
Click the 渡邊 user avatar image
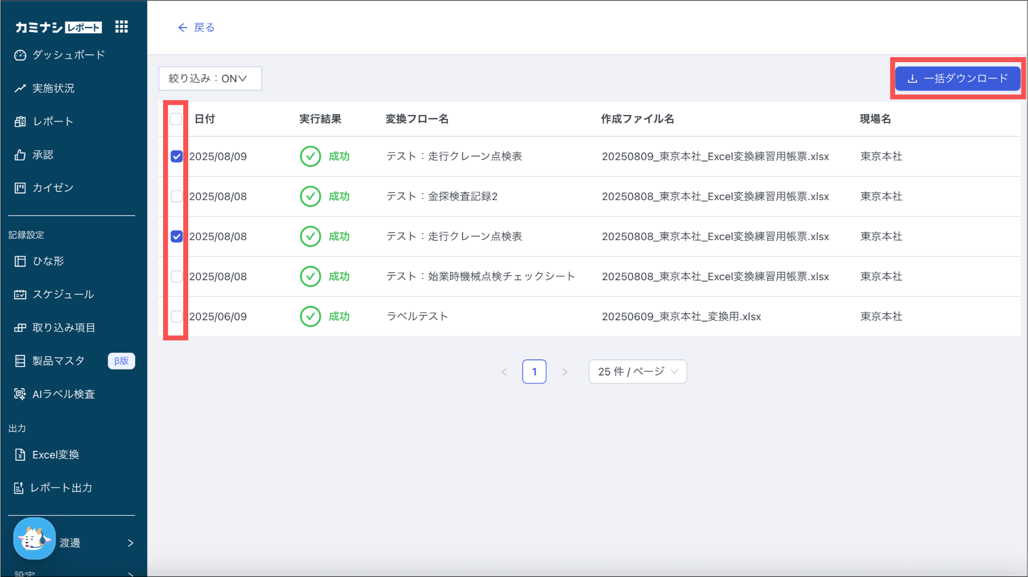34,539
